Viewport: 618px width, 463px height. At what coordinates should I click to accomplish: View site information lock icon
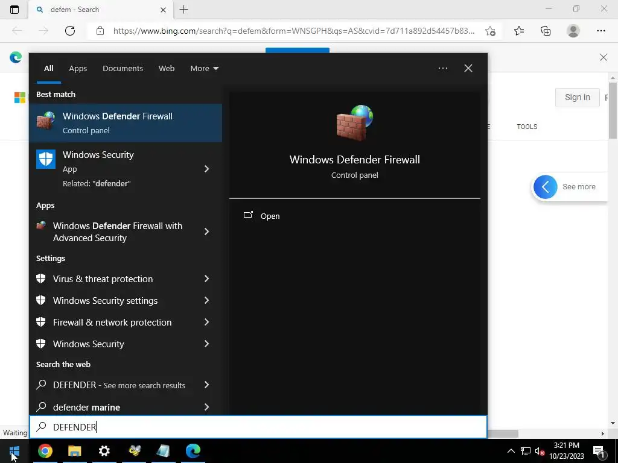pyautogui.click(x=100, y=31)
